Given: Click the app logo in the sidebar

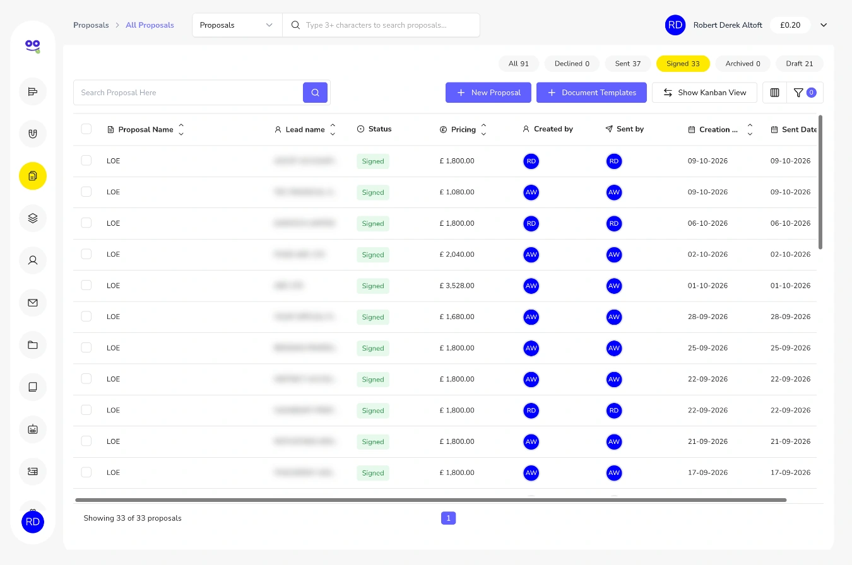Looking at the screenshot, I should point(33,45).
